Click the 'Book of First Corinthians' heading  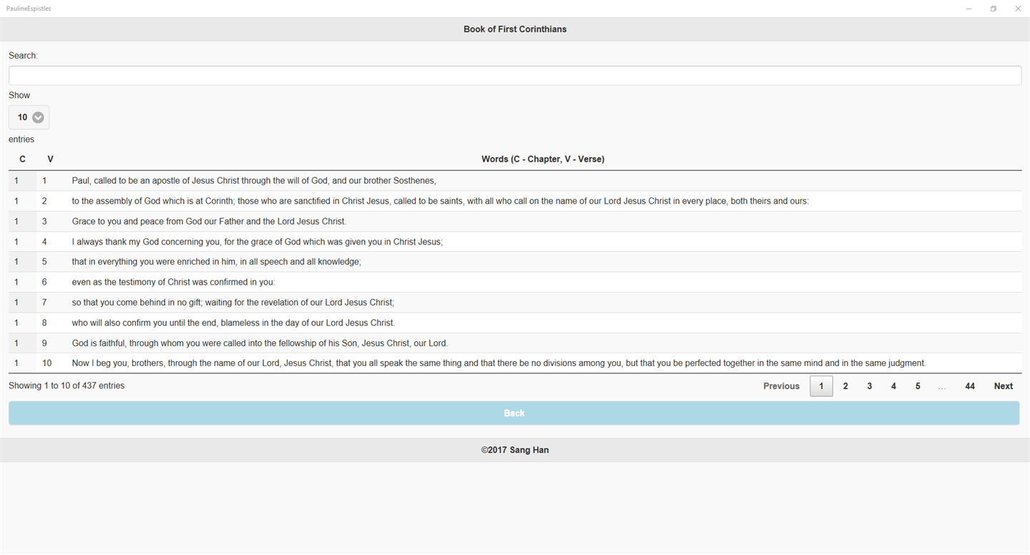(515, 29)
